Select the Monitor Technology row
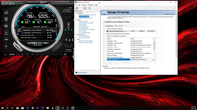The width and height of the screenshot is (197, 110). click(130, 55)
